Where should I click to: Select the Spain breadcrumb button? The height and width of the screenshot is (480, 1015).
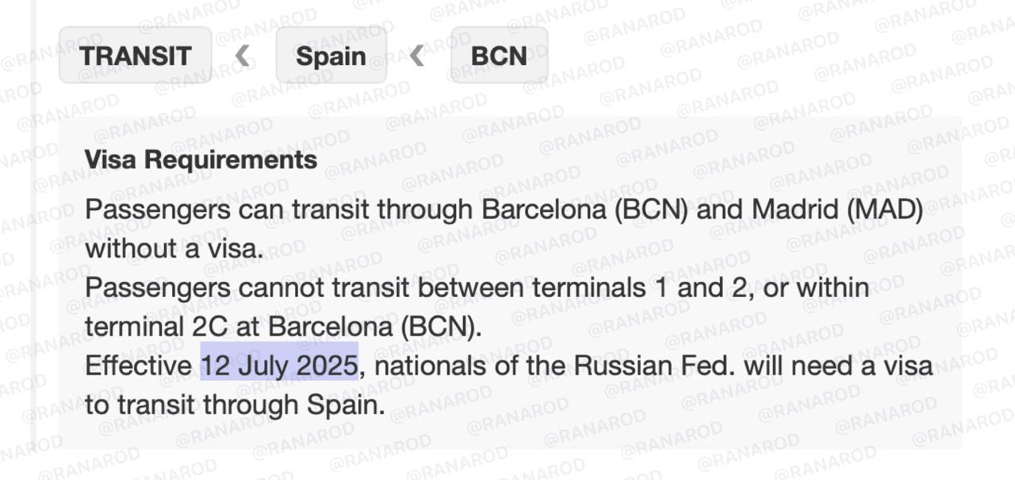pyautogui.click(x=331, y=55)
